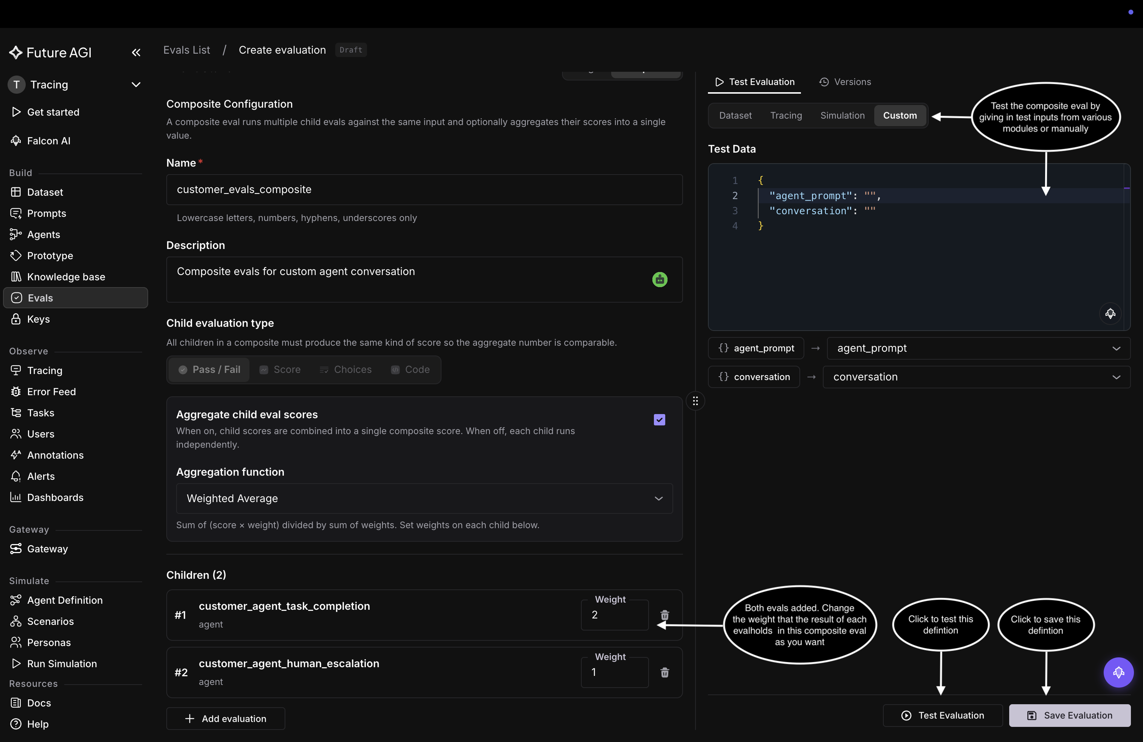The image size is (1143, 742).
Task: Open the Agents page
Action: tap(43, 234)
